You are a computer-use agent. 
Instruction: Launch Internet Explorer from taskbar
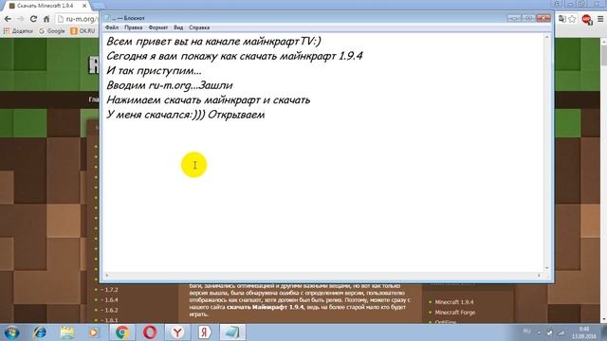tap(40, 332)
